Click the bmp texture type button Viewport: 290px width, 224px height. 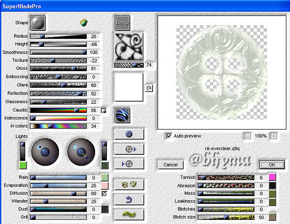(x=122, y=23)
